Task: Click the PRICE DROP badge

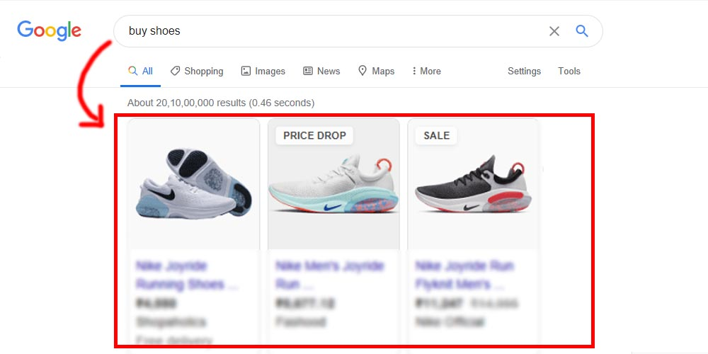Action: (x=315, y=135)
